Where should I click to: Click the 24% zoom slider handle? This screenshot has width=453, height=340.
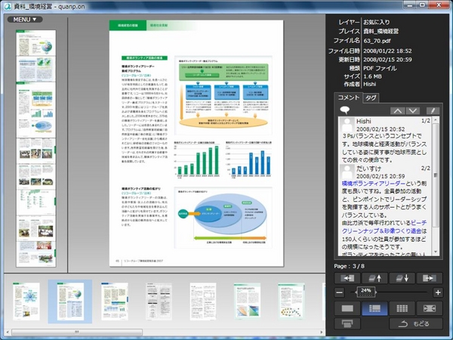pos(365,292)
